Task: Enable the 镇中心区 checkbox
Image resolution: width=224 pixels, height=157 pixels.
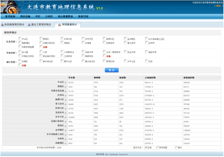Action: [62, 61]
